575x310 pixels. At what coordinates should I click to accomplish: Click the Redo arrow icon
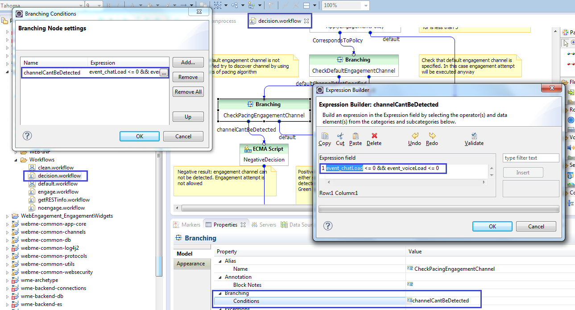[x=432, y=136]
